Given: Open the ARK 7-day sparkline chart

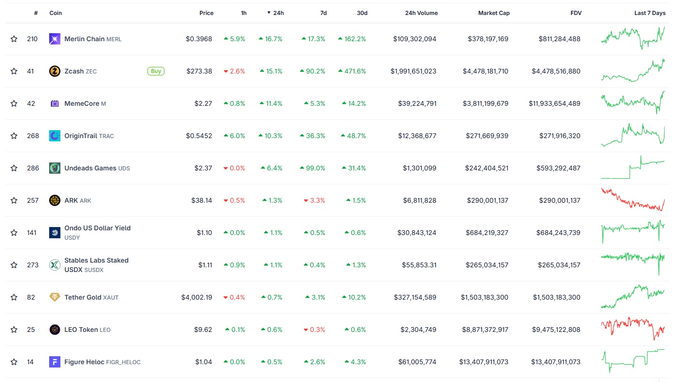Looking at the screenshot, I should 633,200.
